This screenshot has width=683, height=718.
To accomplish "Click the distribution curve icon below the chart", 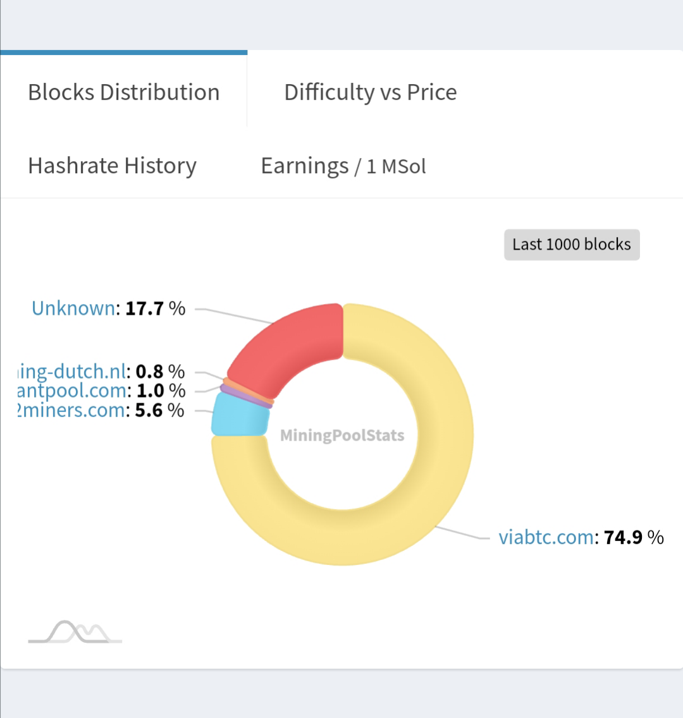I will [x=75, y=631].
